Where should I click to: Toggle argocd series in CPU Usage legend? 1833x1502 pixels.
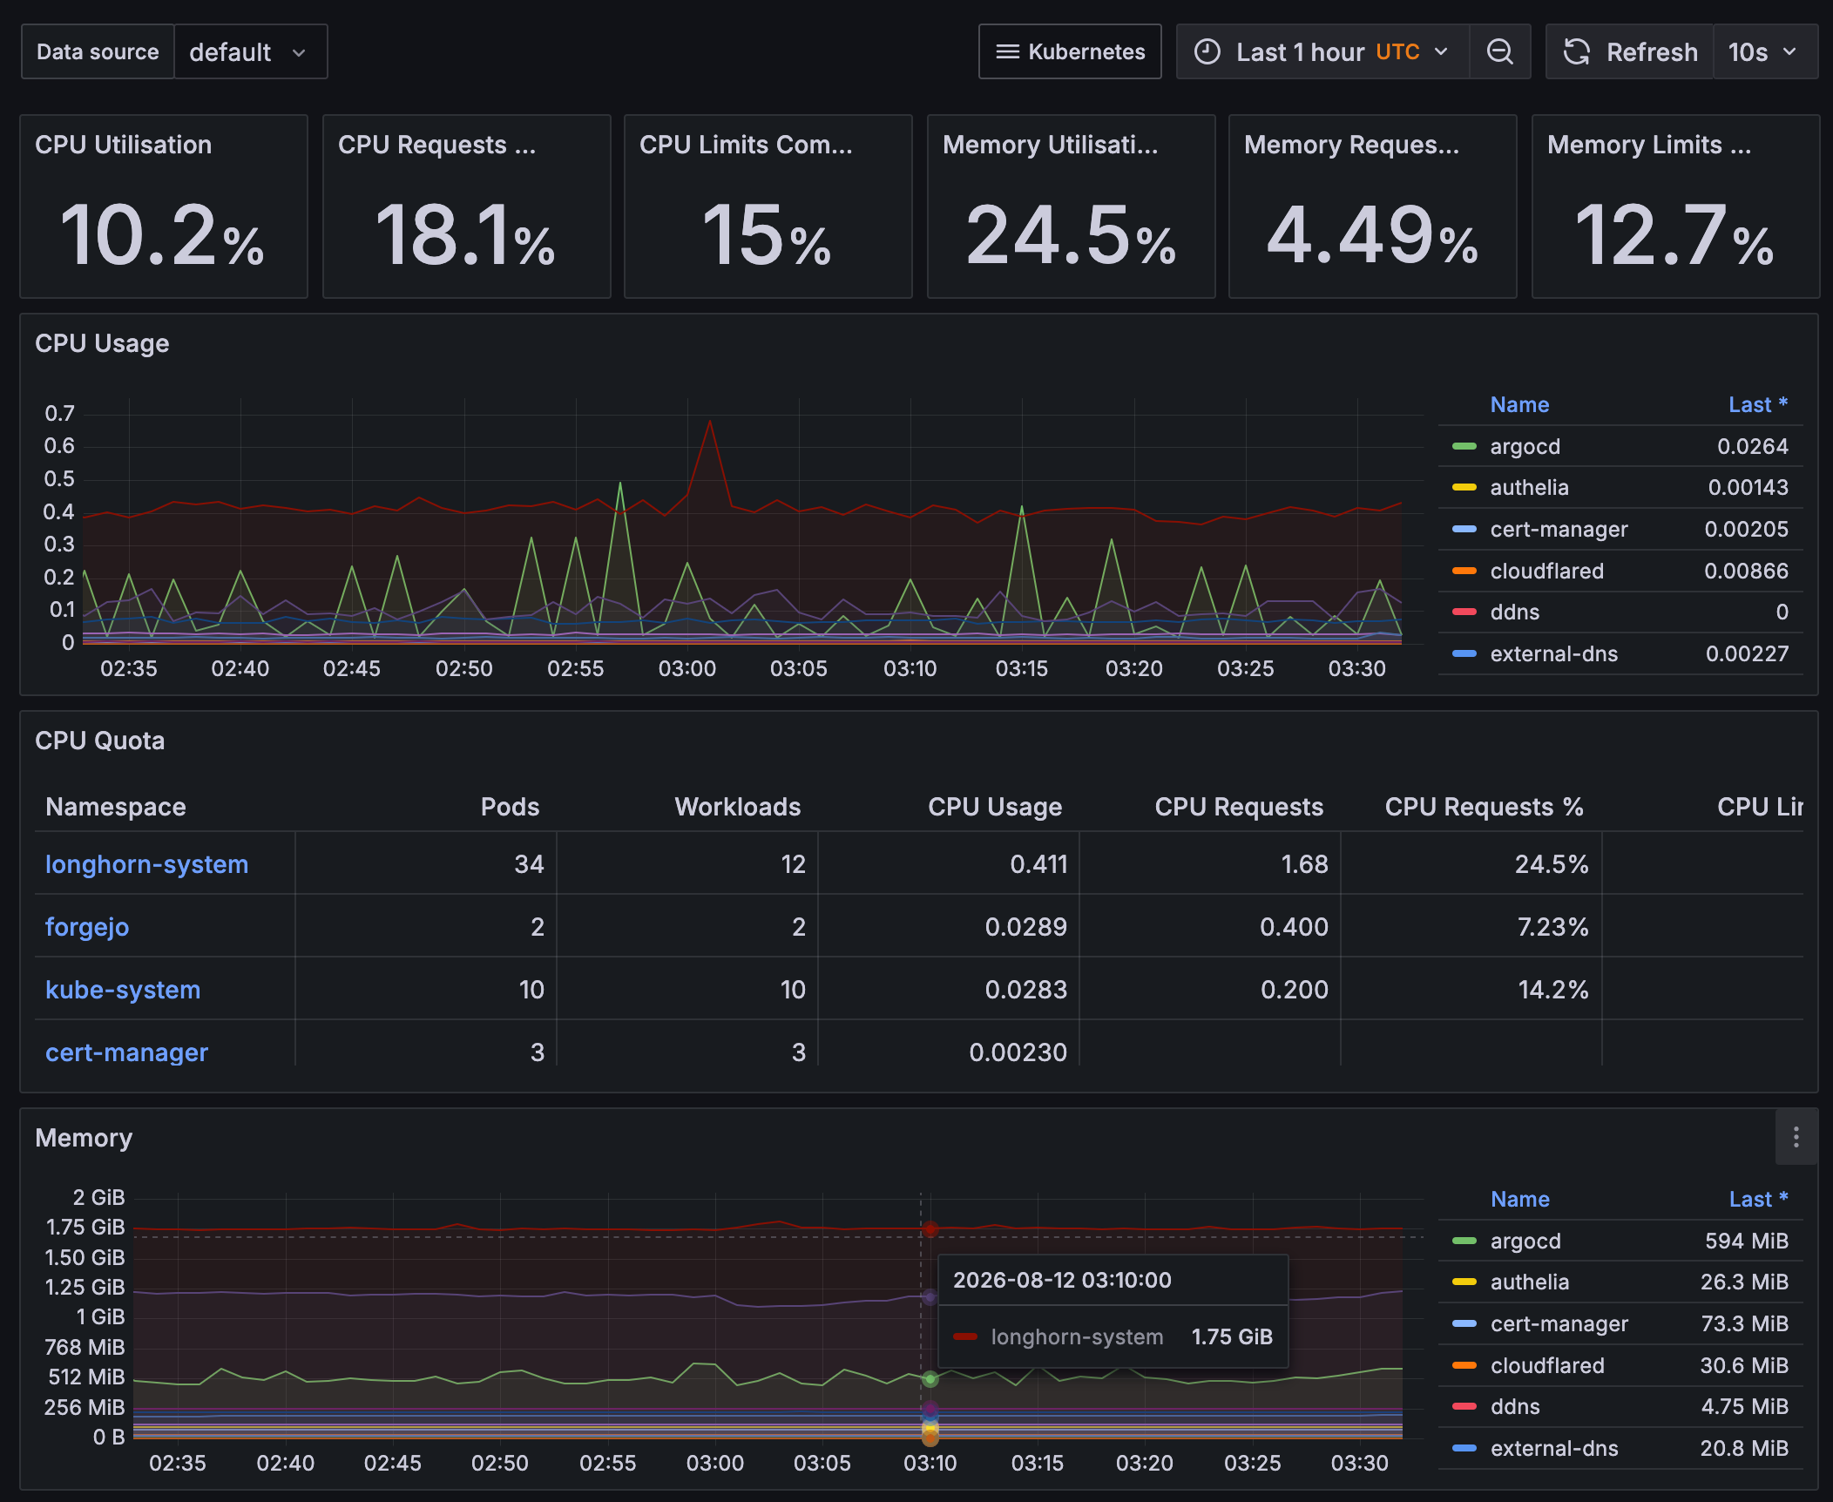coord(1525,447)
